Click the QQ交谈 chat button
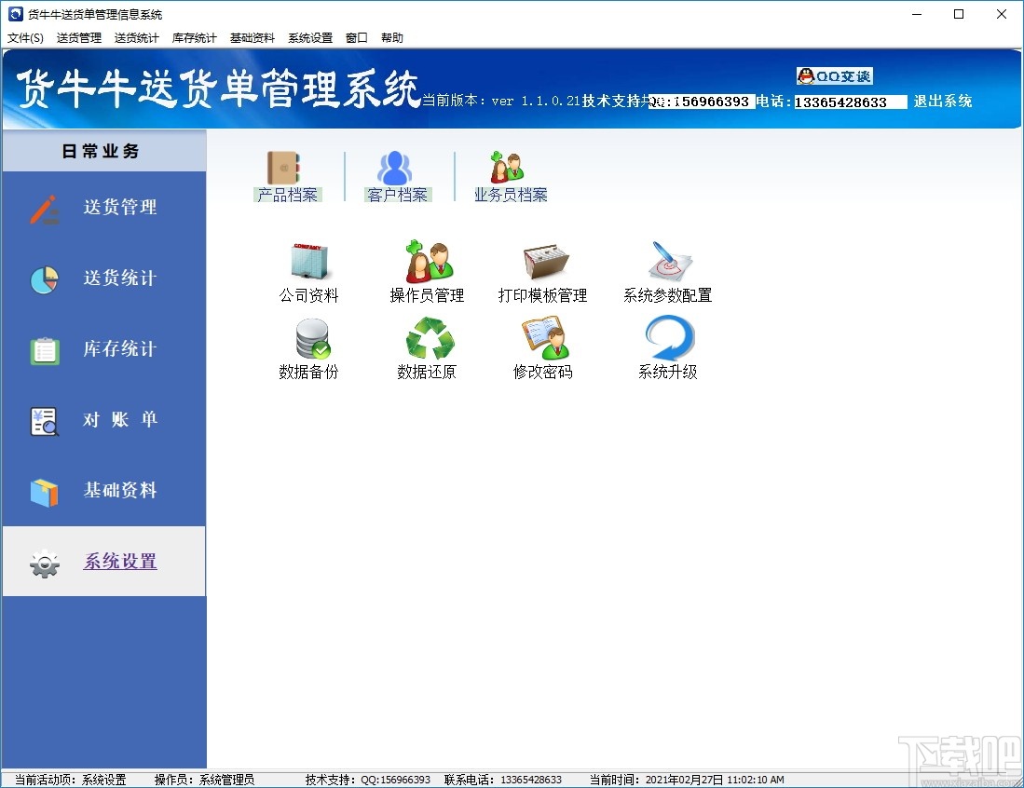This screenshot has height=788, width=1024. (834, 76)
